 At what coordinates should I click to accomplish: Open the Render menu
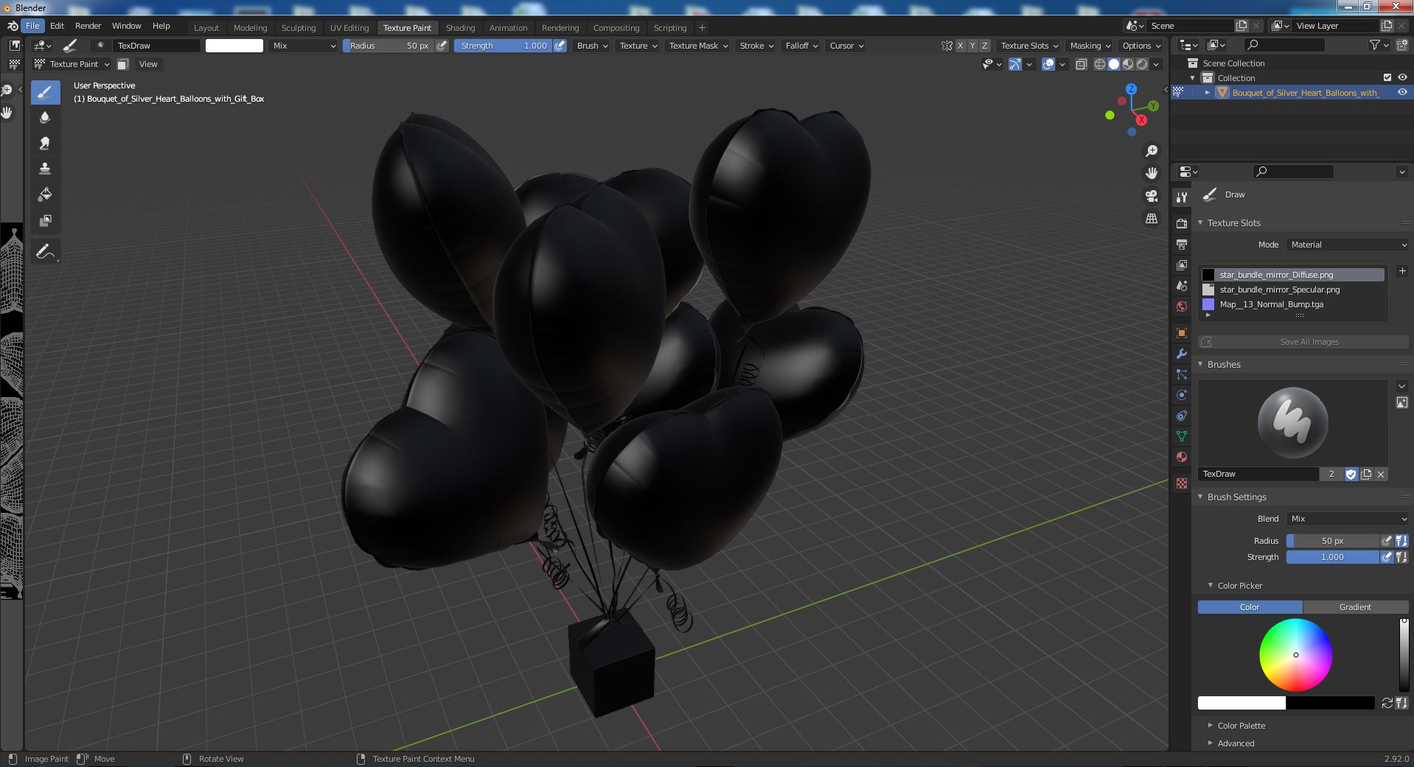point(88,26)
